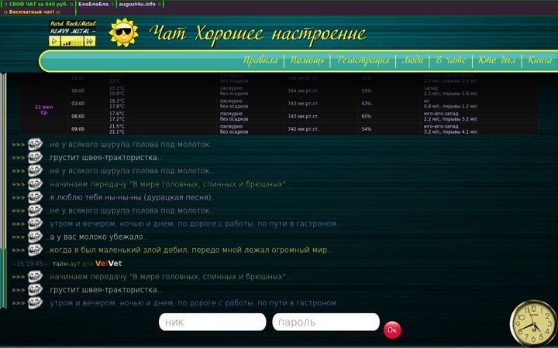Viewport: 558px width, 348px height.
Task: Select message "а у вас молоко убежало"
Action: 96,237
